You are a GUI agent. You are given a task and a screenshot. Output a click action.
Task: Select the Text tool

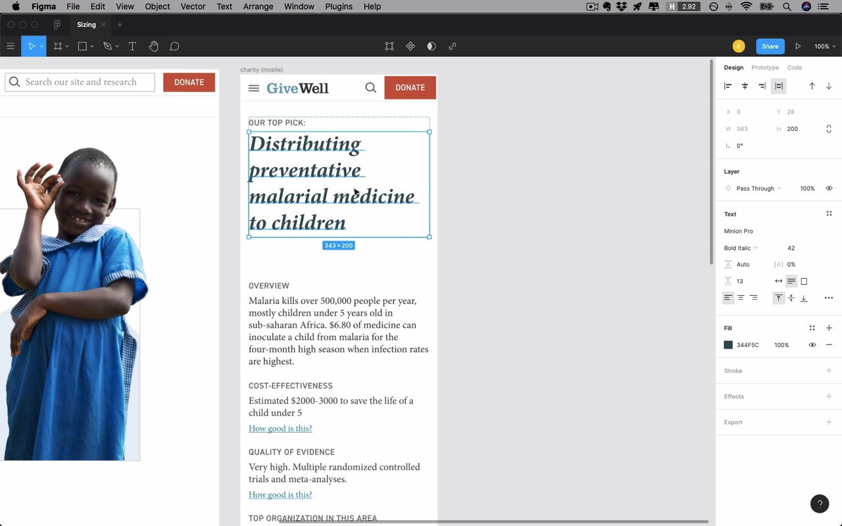tap(132, 46)
